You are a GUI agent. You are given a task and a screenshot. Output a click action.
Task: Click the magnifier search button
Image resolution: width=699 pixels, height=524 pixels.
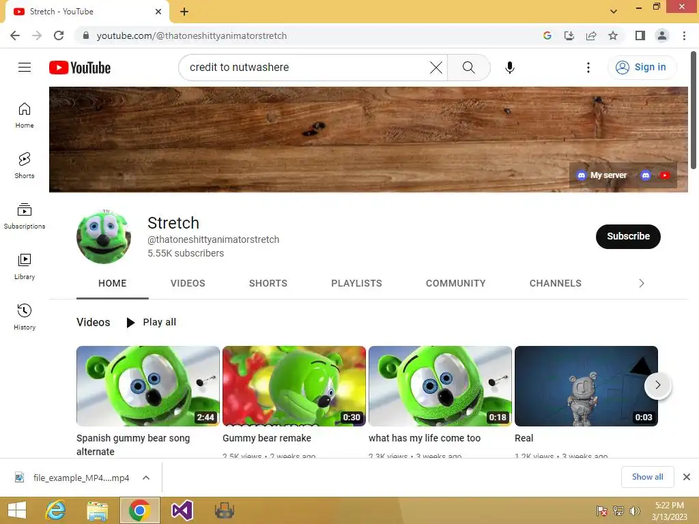point(468,68)
